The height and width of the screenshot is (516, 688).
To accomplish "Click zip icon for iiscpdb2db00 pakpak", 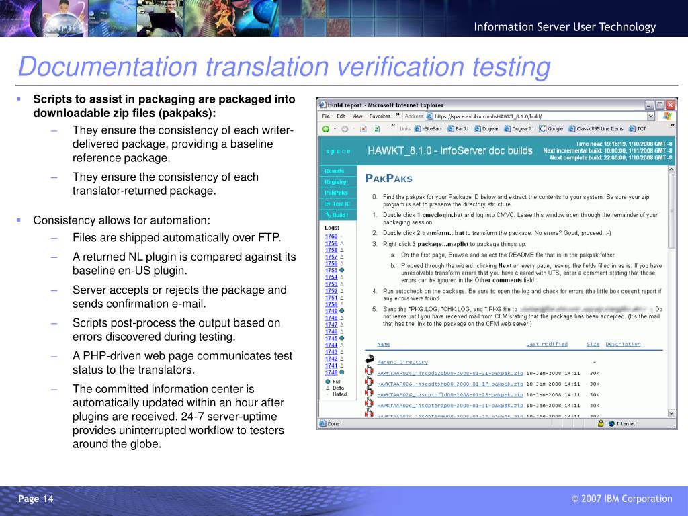I will [369, 370].
